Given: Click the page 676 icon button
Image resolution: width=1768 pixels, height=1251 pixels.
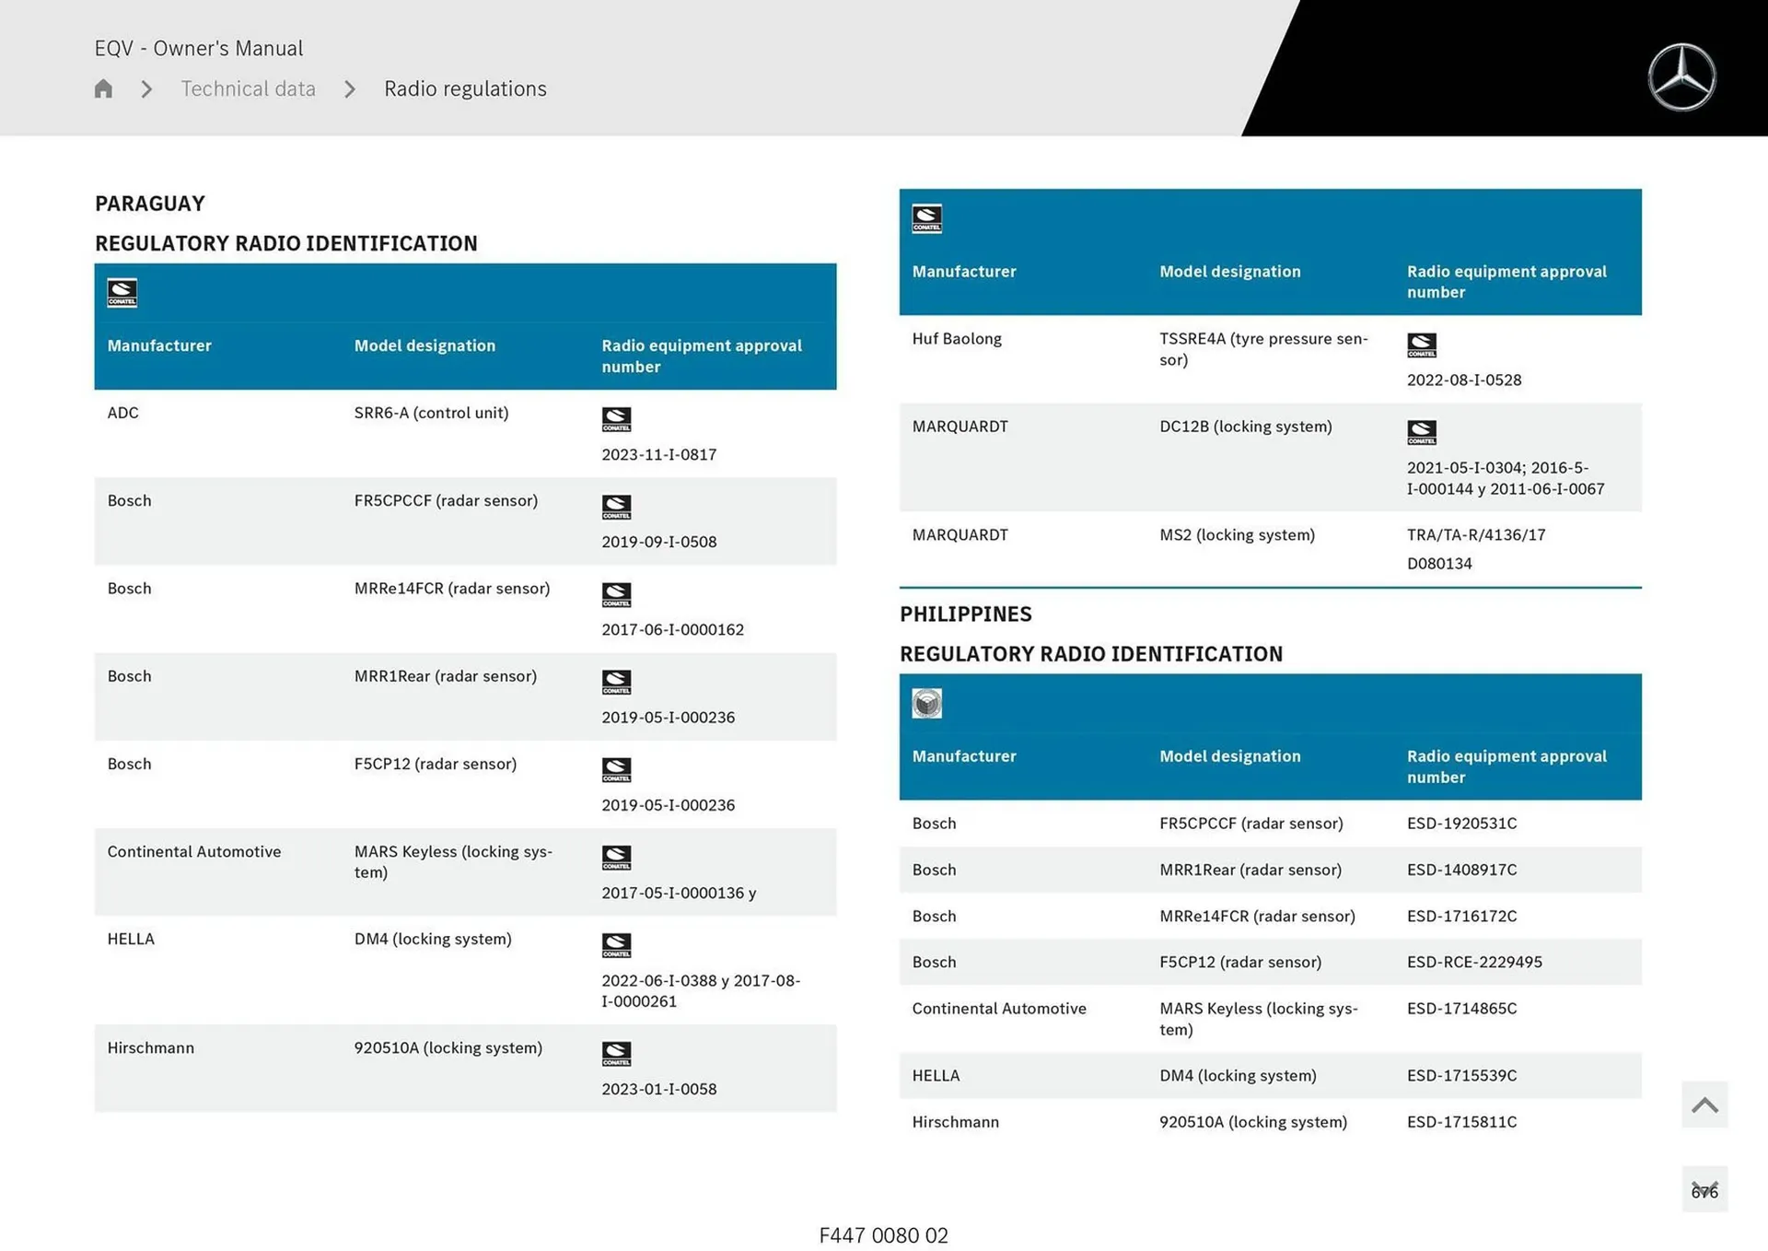Looking at the screenshot, I should pyautogui.click(x=1704, y=1190).
